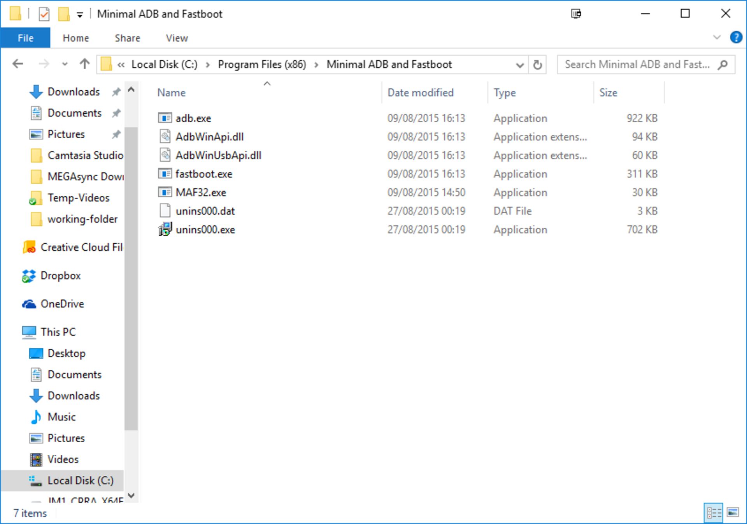Refresh the current folder view
This screenshot has width=747, height=524.
pyautogui.click(x=537, y=65)
